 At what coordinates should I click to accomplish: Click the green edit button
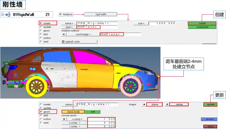[92, 112]
